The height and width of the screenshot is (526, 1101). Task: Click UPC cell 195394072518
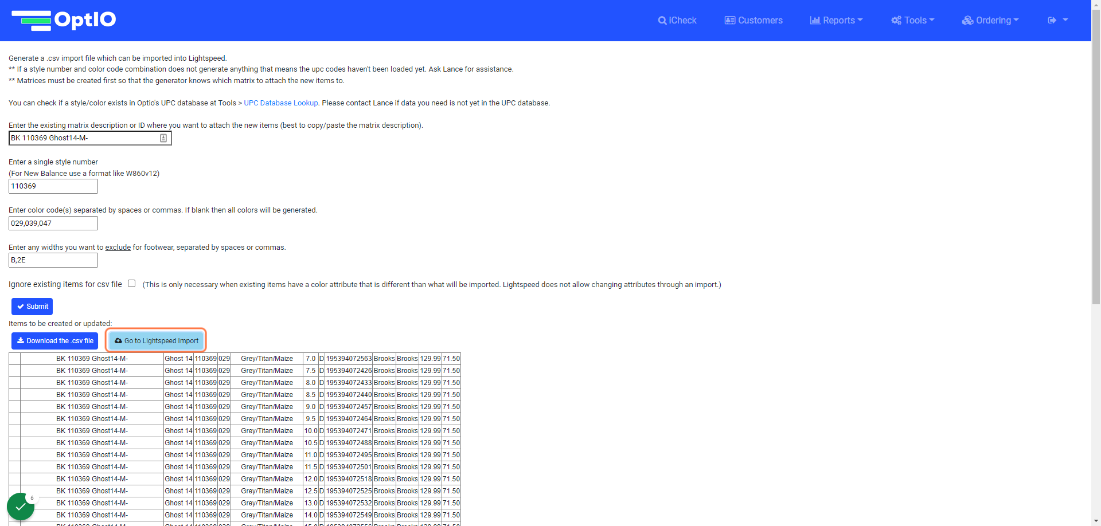(349, 479)
